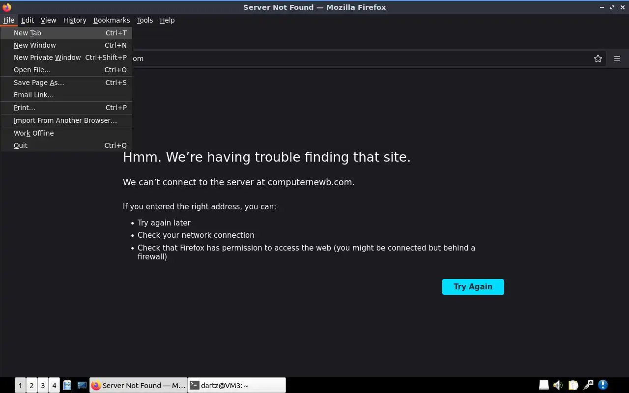Switch to workspace 3

[43, 386]
